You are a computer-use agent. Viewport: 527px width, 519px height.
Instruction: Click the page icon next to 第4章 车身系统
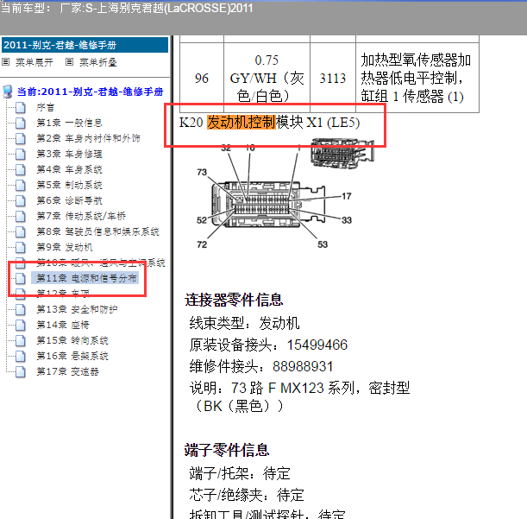[x=21, y=169]
